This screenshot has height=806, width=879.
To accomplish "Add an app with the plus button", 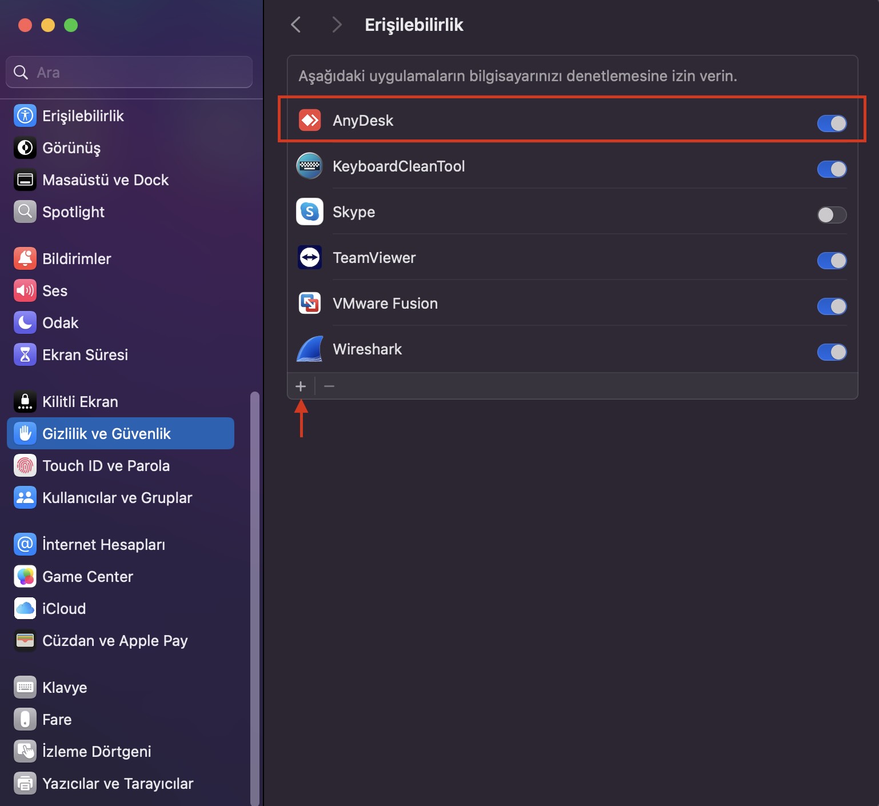I will tap(301, 386).
